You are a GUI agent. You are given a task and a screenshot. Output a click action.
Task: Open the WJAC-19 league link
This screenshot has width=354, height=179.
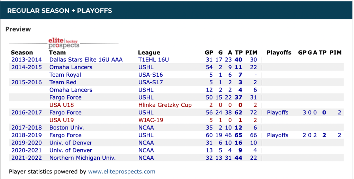pos(151,120)
